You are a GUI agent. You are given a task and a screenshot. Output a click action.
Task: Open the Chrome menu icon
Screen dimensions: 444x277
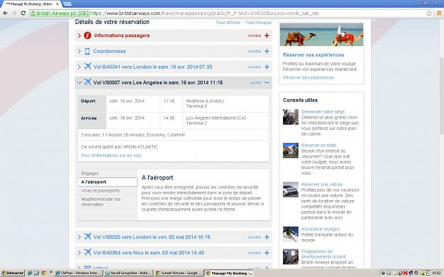437,12
